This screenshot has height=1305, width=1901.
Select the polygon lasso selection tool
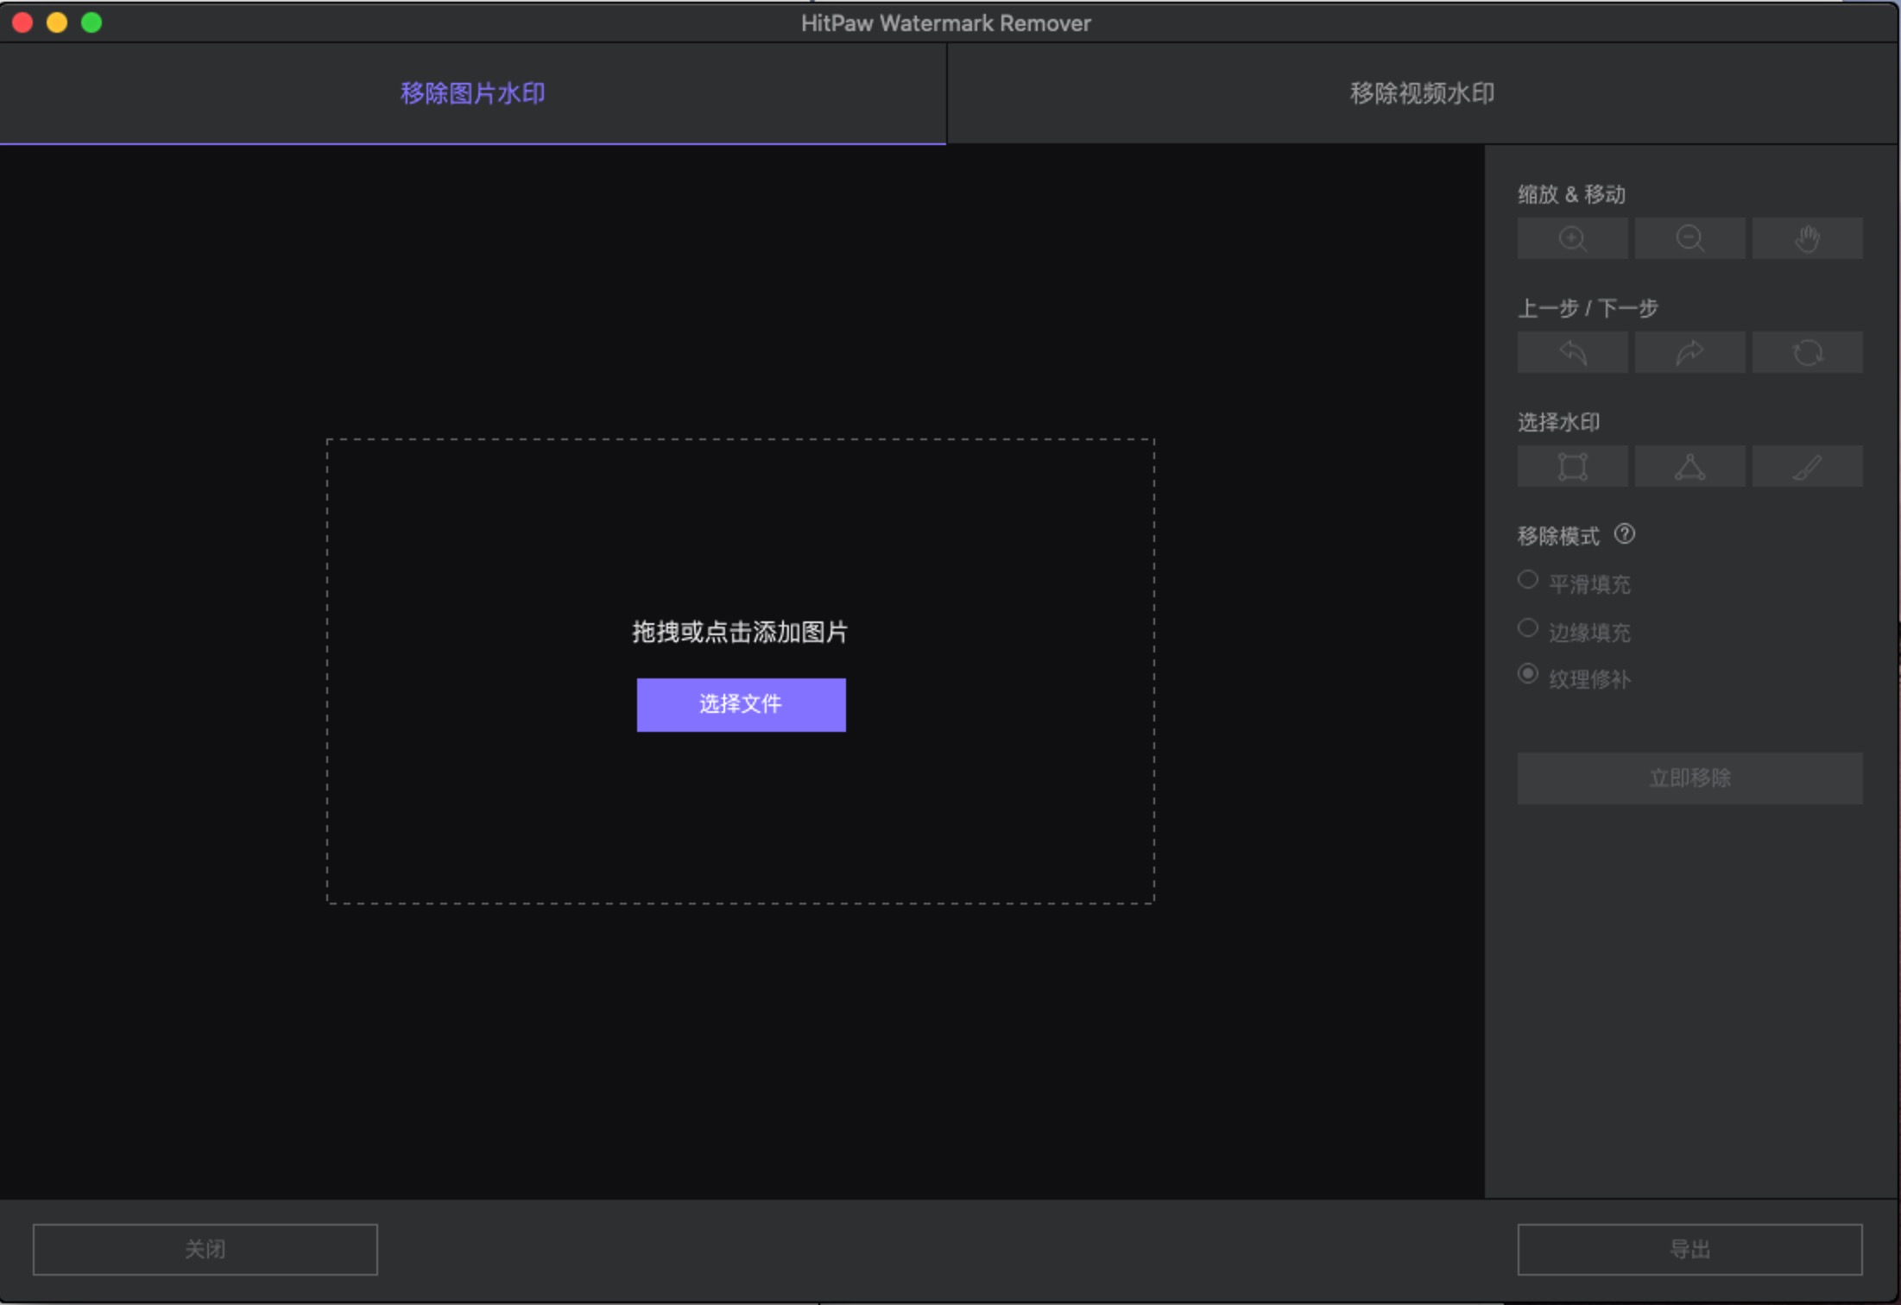[1689, 466]
